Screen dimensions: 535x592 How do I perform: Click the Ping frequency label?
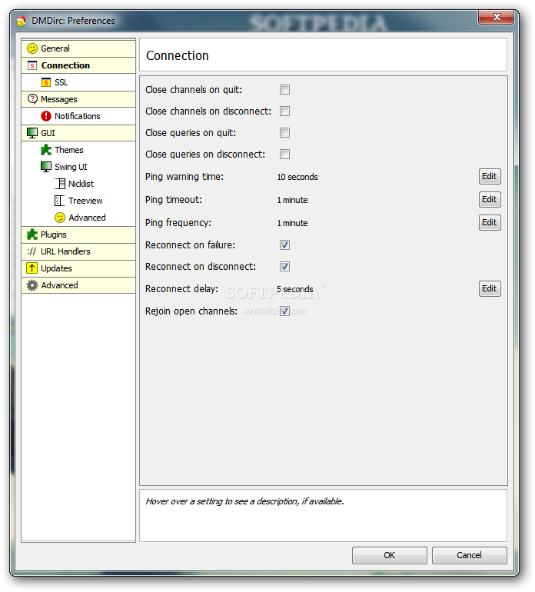pyautogui.click(x=178, y=223)
